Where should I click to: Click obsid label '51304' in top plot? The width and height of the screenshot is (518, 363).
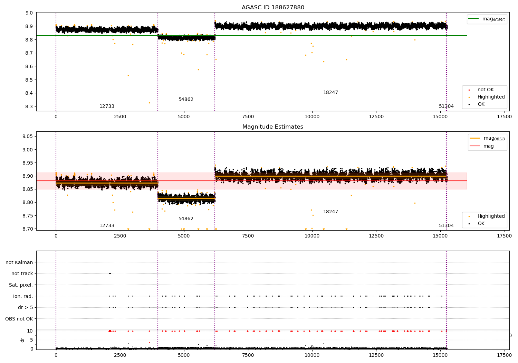[x=446, y=106]
